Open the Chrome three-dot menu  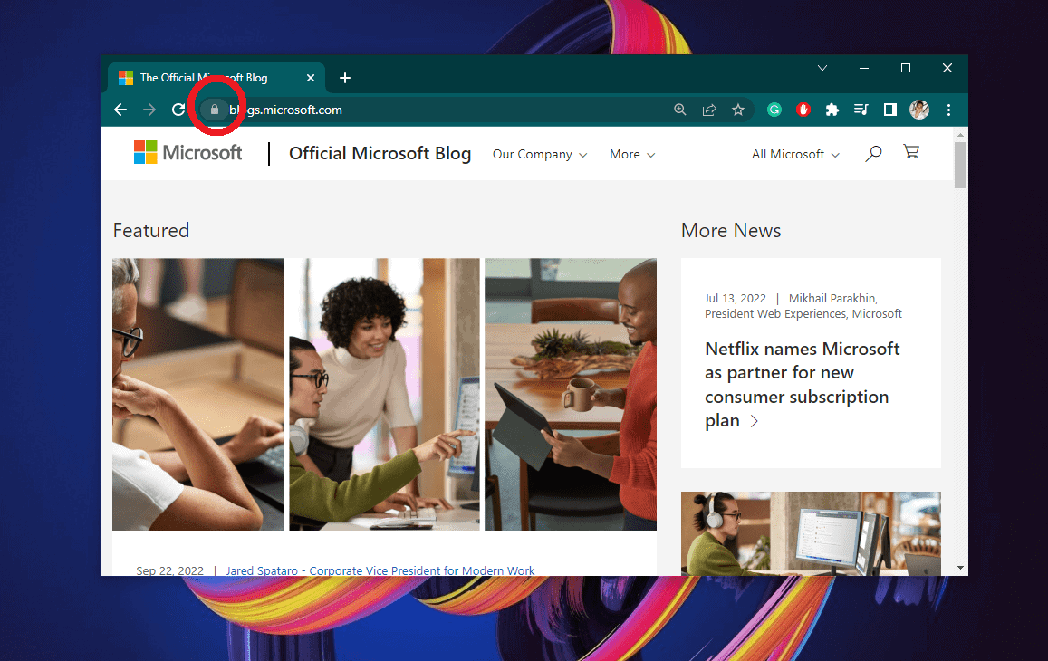pyautogui.click(x=948, y=110)
